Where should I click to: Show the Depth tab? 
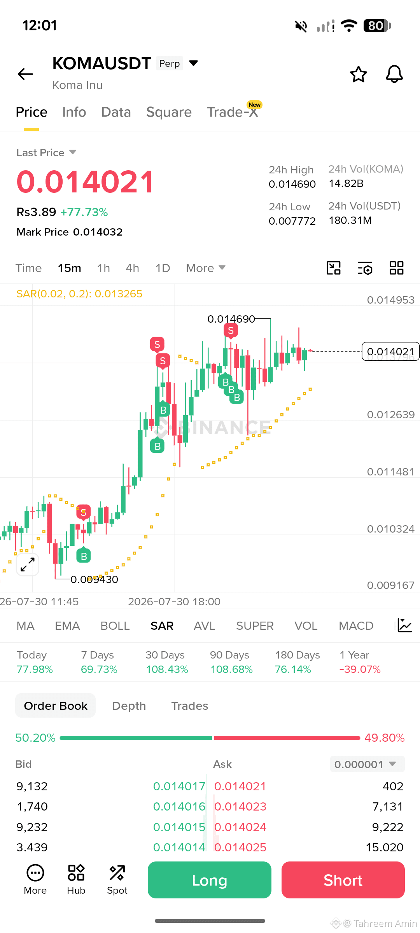129,706
